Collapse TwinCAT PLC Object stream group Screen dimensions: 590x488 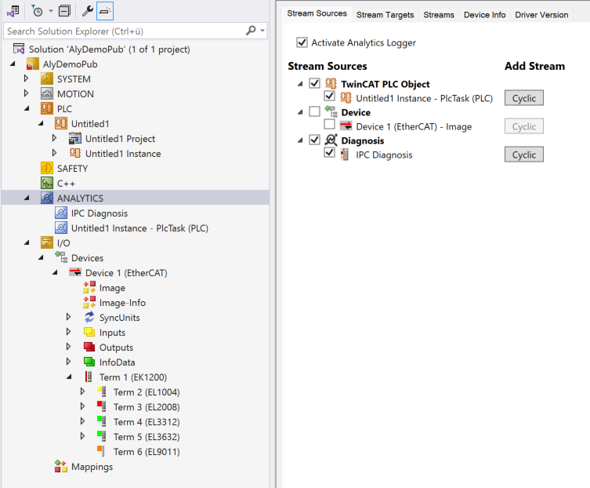click(x=300, y=84)
